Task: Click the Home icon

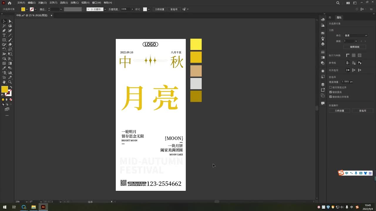Action: (9, 3)
